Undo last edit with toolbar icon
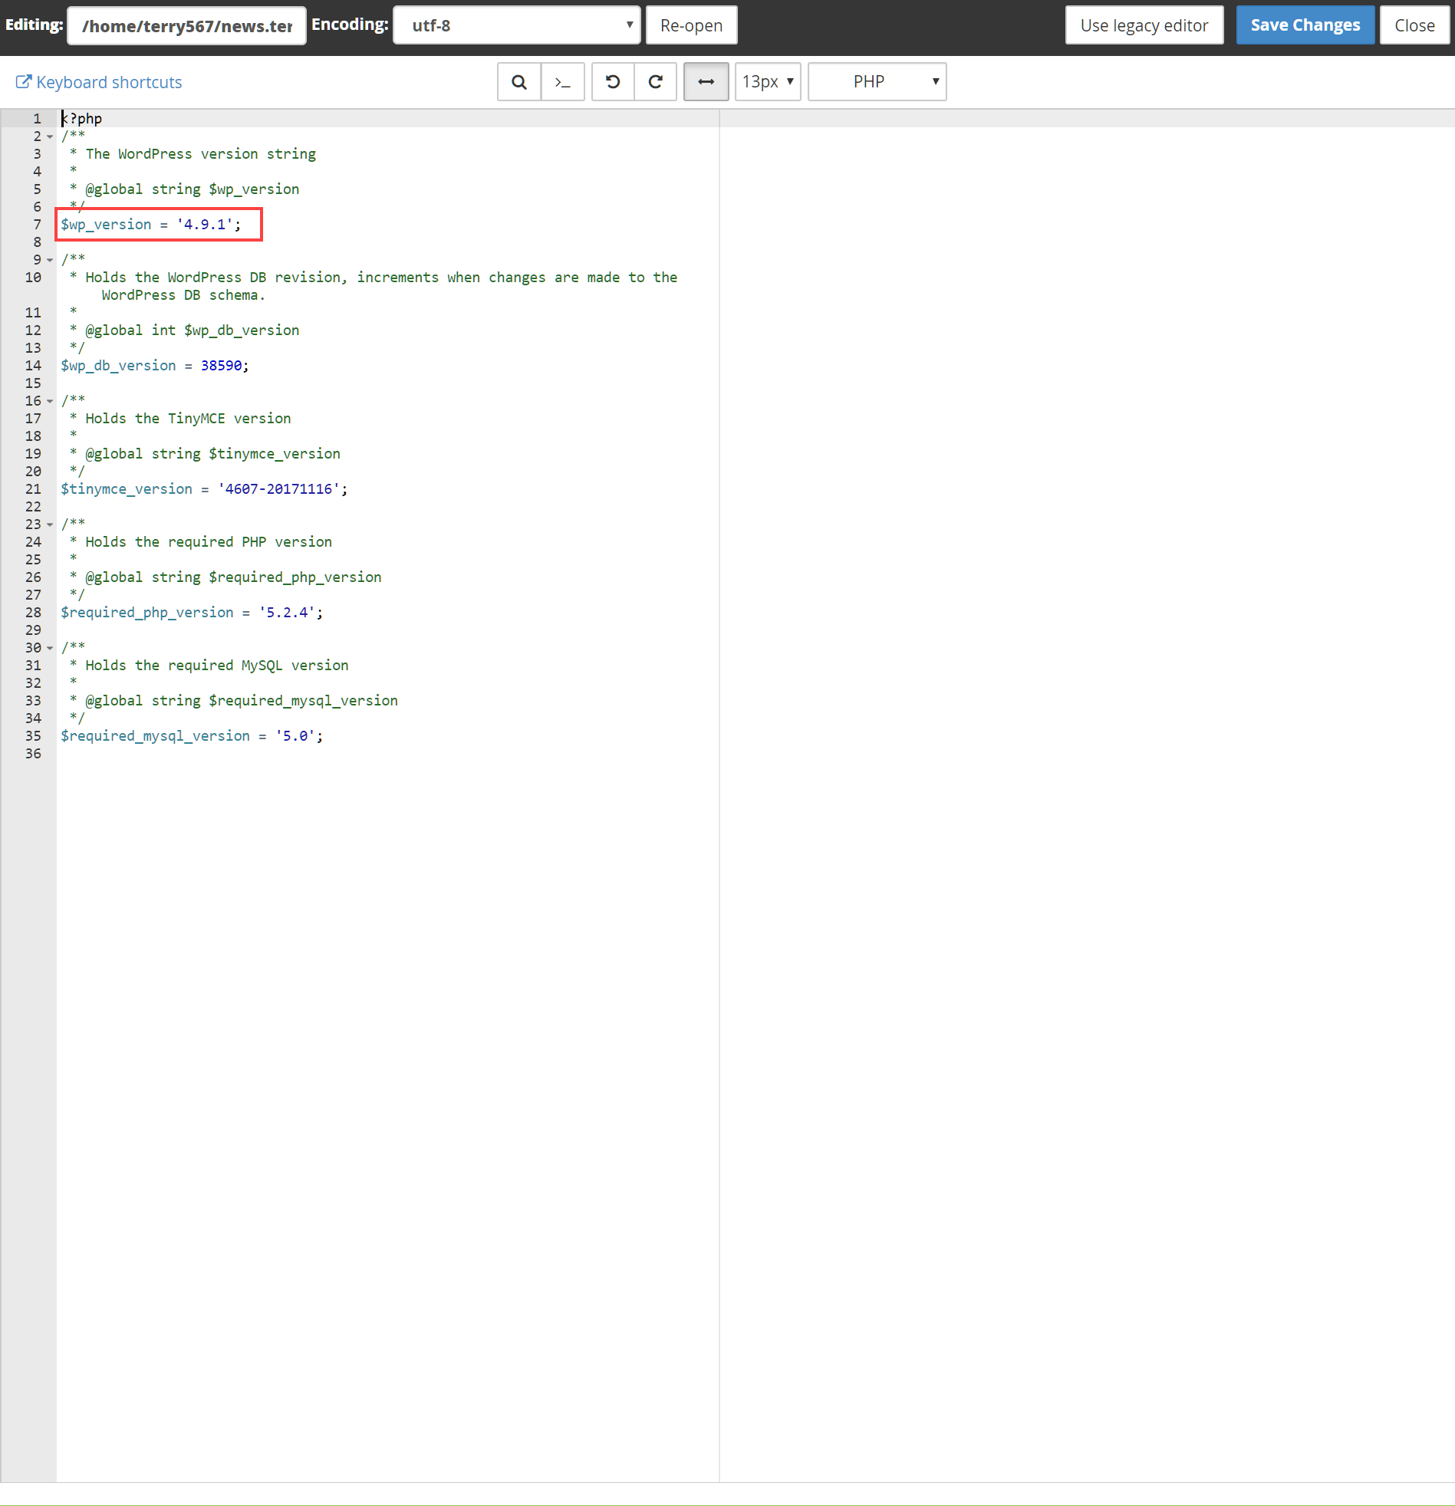Viewport: 1455px width, 1506px height. pos(613,81)
